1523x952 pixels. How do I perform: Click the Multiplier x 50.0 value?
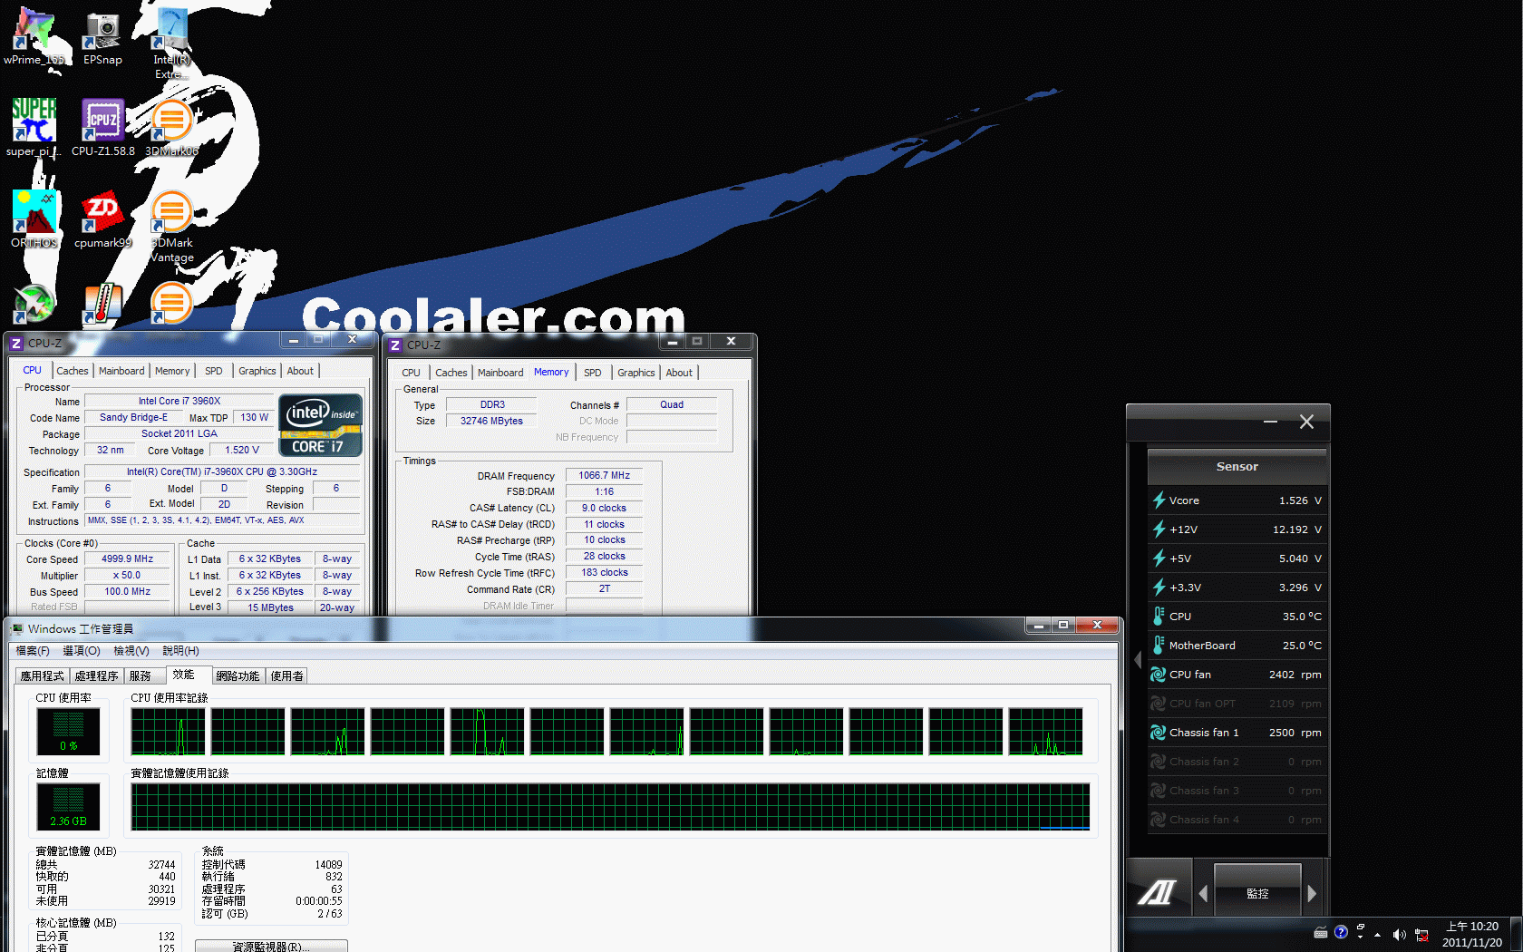pos(127,576)
